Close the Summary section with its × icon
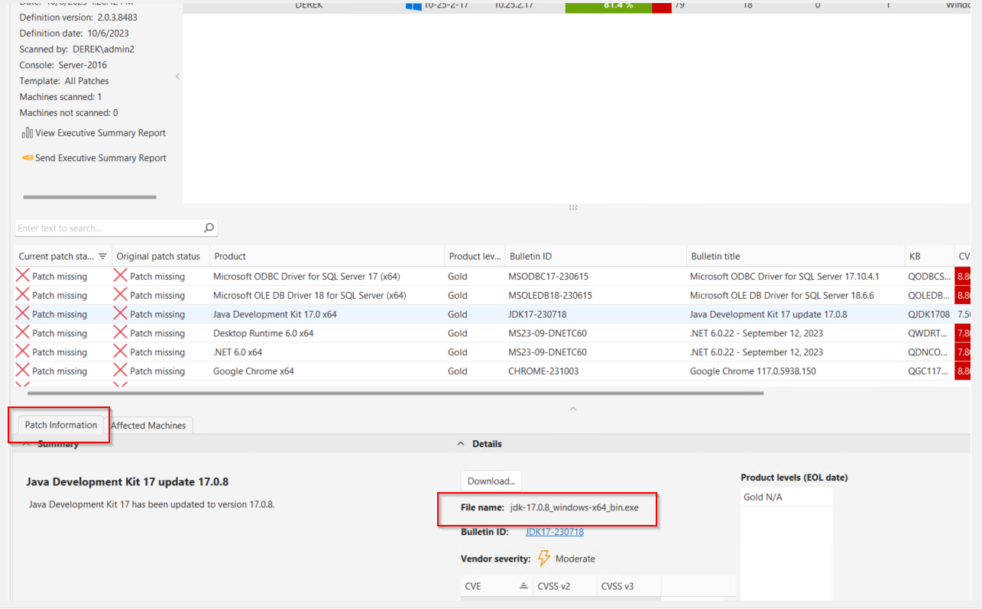 pyautogui.click(x=25, y=443)
